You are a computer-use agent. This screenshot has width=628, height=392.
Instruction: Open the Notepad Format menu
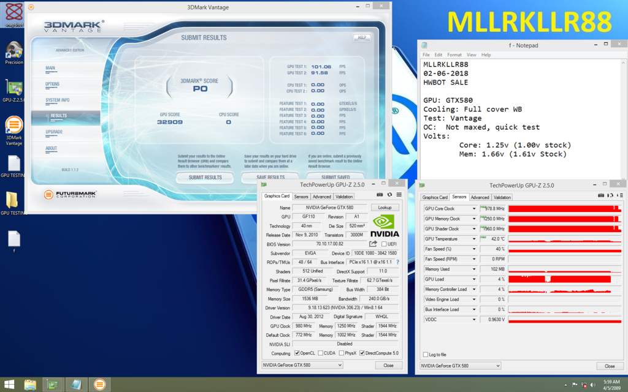[454, 55]
